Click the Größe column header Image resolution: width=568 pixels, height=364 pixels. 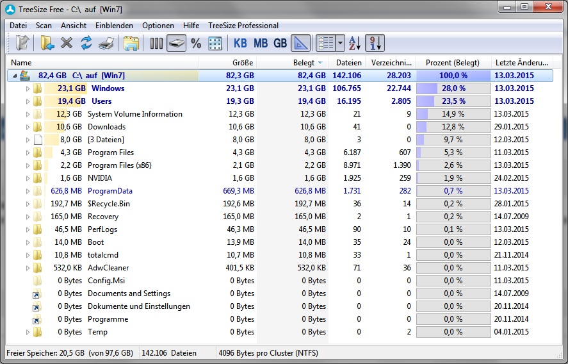click(227, 63)
